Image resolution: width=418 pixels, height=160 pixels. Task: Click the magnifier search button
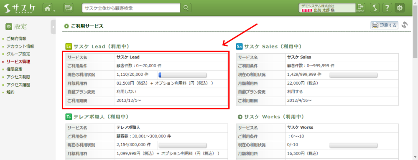(x=186, y=8)
